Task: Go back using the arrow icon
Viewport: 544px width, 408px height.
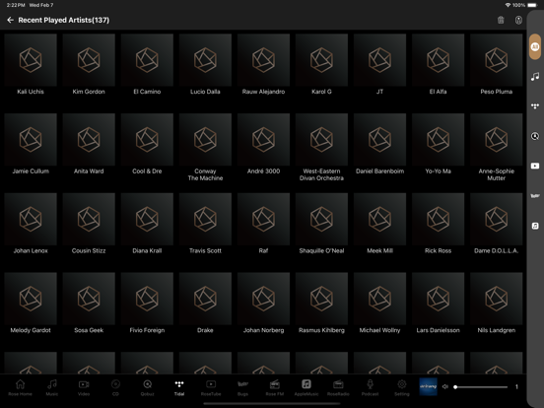Action: 10,20
